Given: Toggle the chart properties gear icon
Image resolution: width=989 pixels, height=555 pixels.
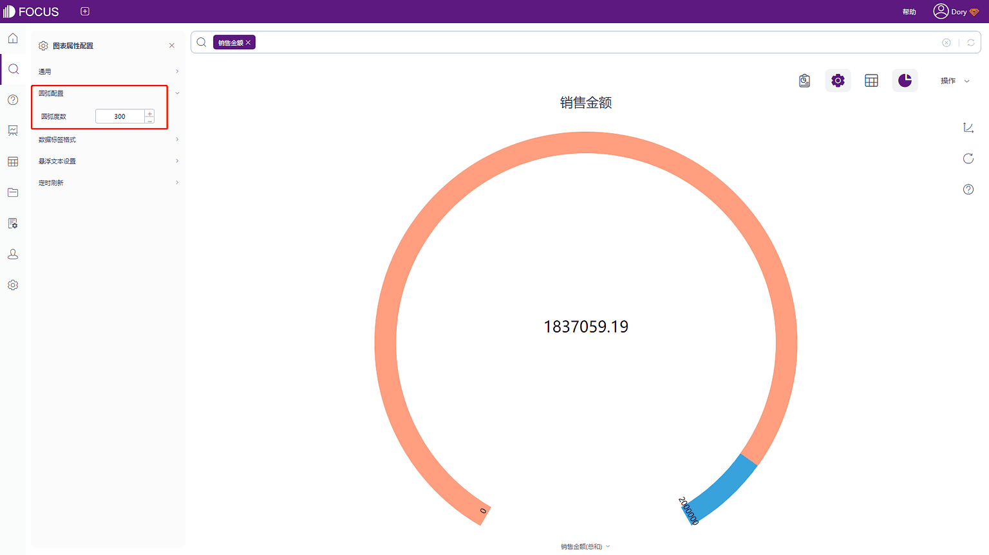Looking at the screenshot, I should 838,80.
